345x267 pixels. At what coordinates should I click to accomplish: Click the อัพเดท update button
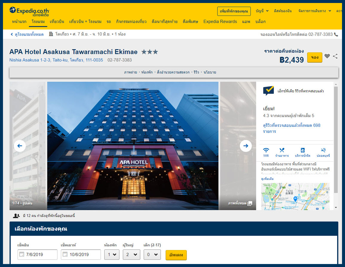click(176, 255)
